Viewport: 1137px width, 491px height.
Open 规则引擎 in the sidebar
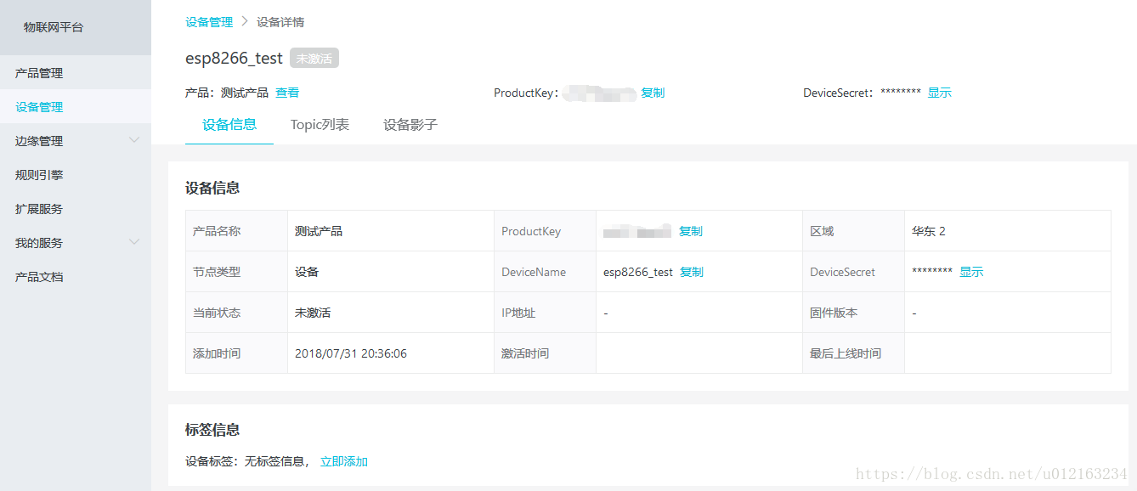point(39,175)
